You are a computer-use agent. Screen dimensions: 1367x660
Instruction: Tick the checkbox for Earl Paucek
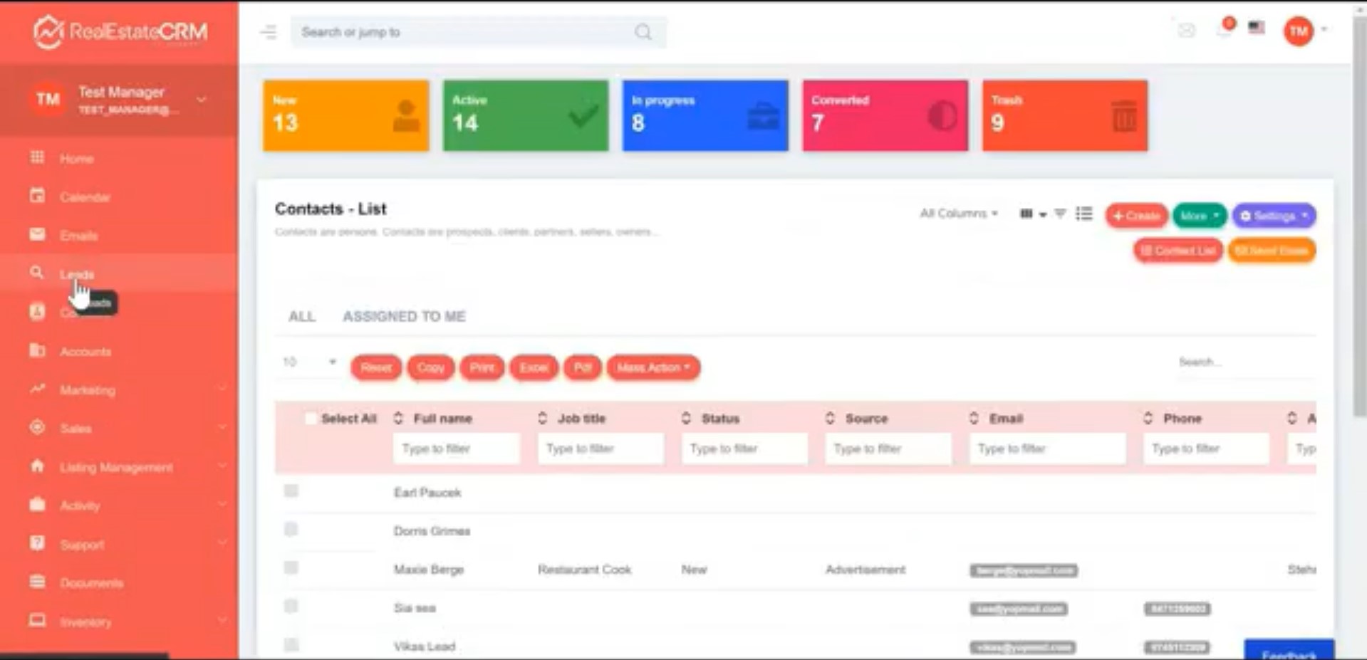point(291,491)
